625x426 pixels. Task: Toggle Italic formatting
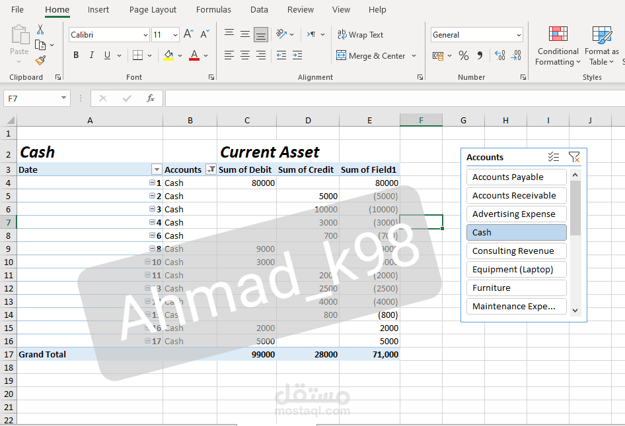92,55
